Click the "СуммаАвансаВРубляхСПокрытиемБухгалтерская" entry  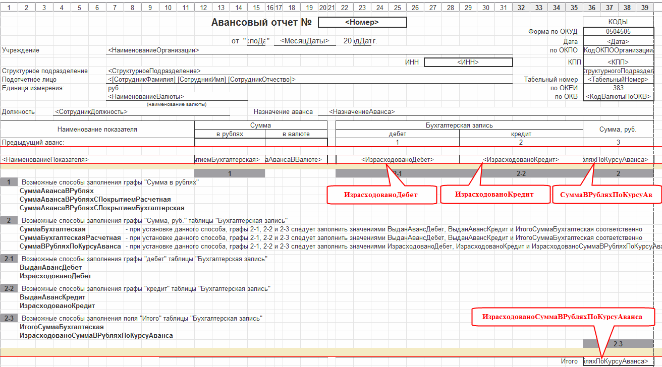coord(102,208)
